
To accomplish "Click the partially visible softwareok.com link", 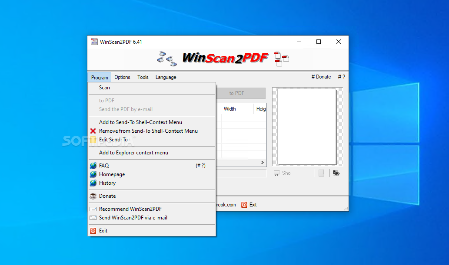I will click(x=226, y=205).
